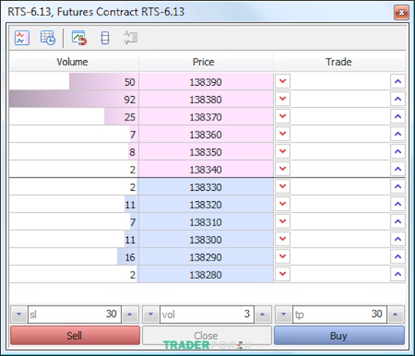Select price cell 138340
The height and width of the screenshot is (356, 415).
[206, 169]
